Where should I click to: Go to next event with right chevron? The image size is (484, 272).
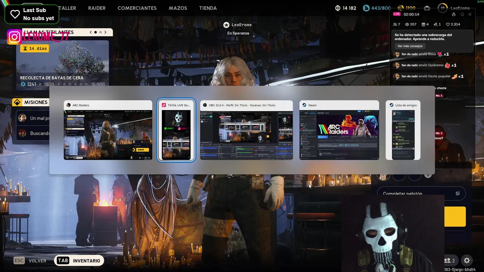[105, 32]
